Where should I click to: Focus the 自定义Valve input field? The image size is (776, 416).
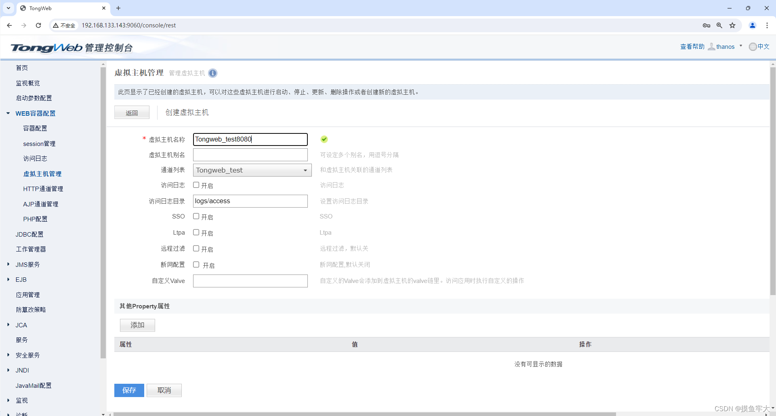click(250, 281)
